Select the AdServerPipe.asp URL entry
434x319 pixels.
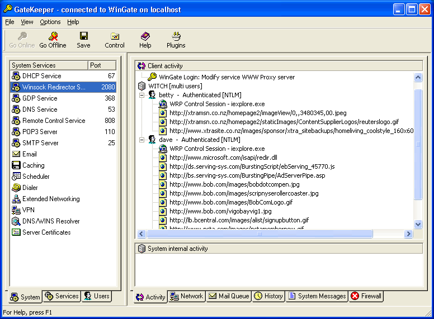coord(247,175)
